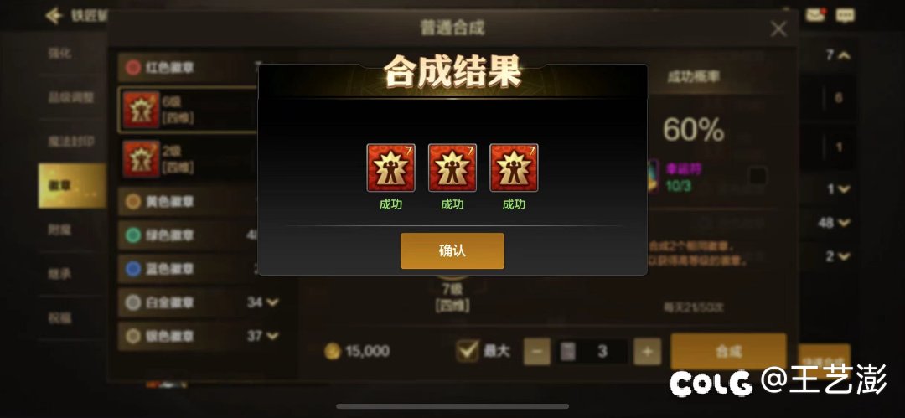Expand the 黄色徽章 category
The height and width of the screenshot is (418, 905).
tap(189, 202)
